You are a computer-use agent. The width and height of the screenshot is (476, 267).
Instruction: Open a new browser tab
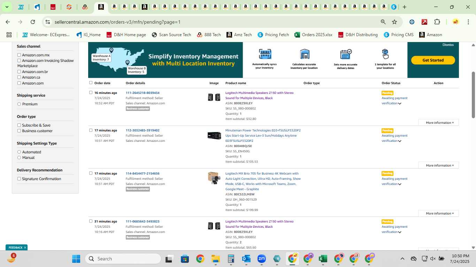click(404, 7)
